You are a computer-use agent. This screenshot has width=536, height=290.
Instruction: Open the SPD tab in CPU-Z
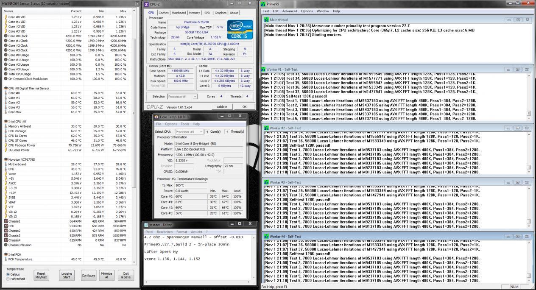pyautogui.click(x=207, y=13)
